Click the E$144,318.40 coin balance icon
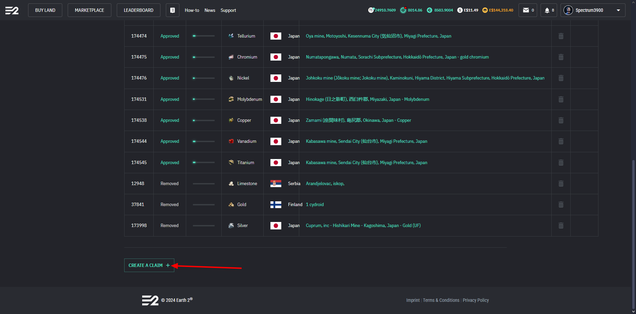The width and height of the screenshot is (636, 314). tap(485, 10)
